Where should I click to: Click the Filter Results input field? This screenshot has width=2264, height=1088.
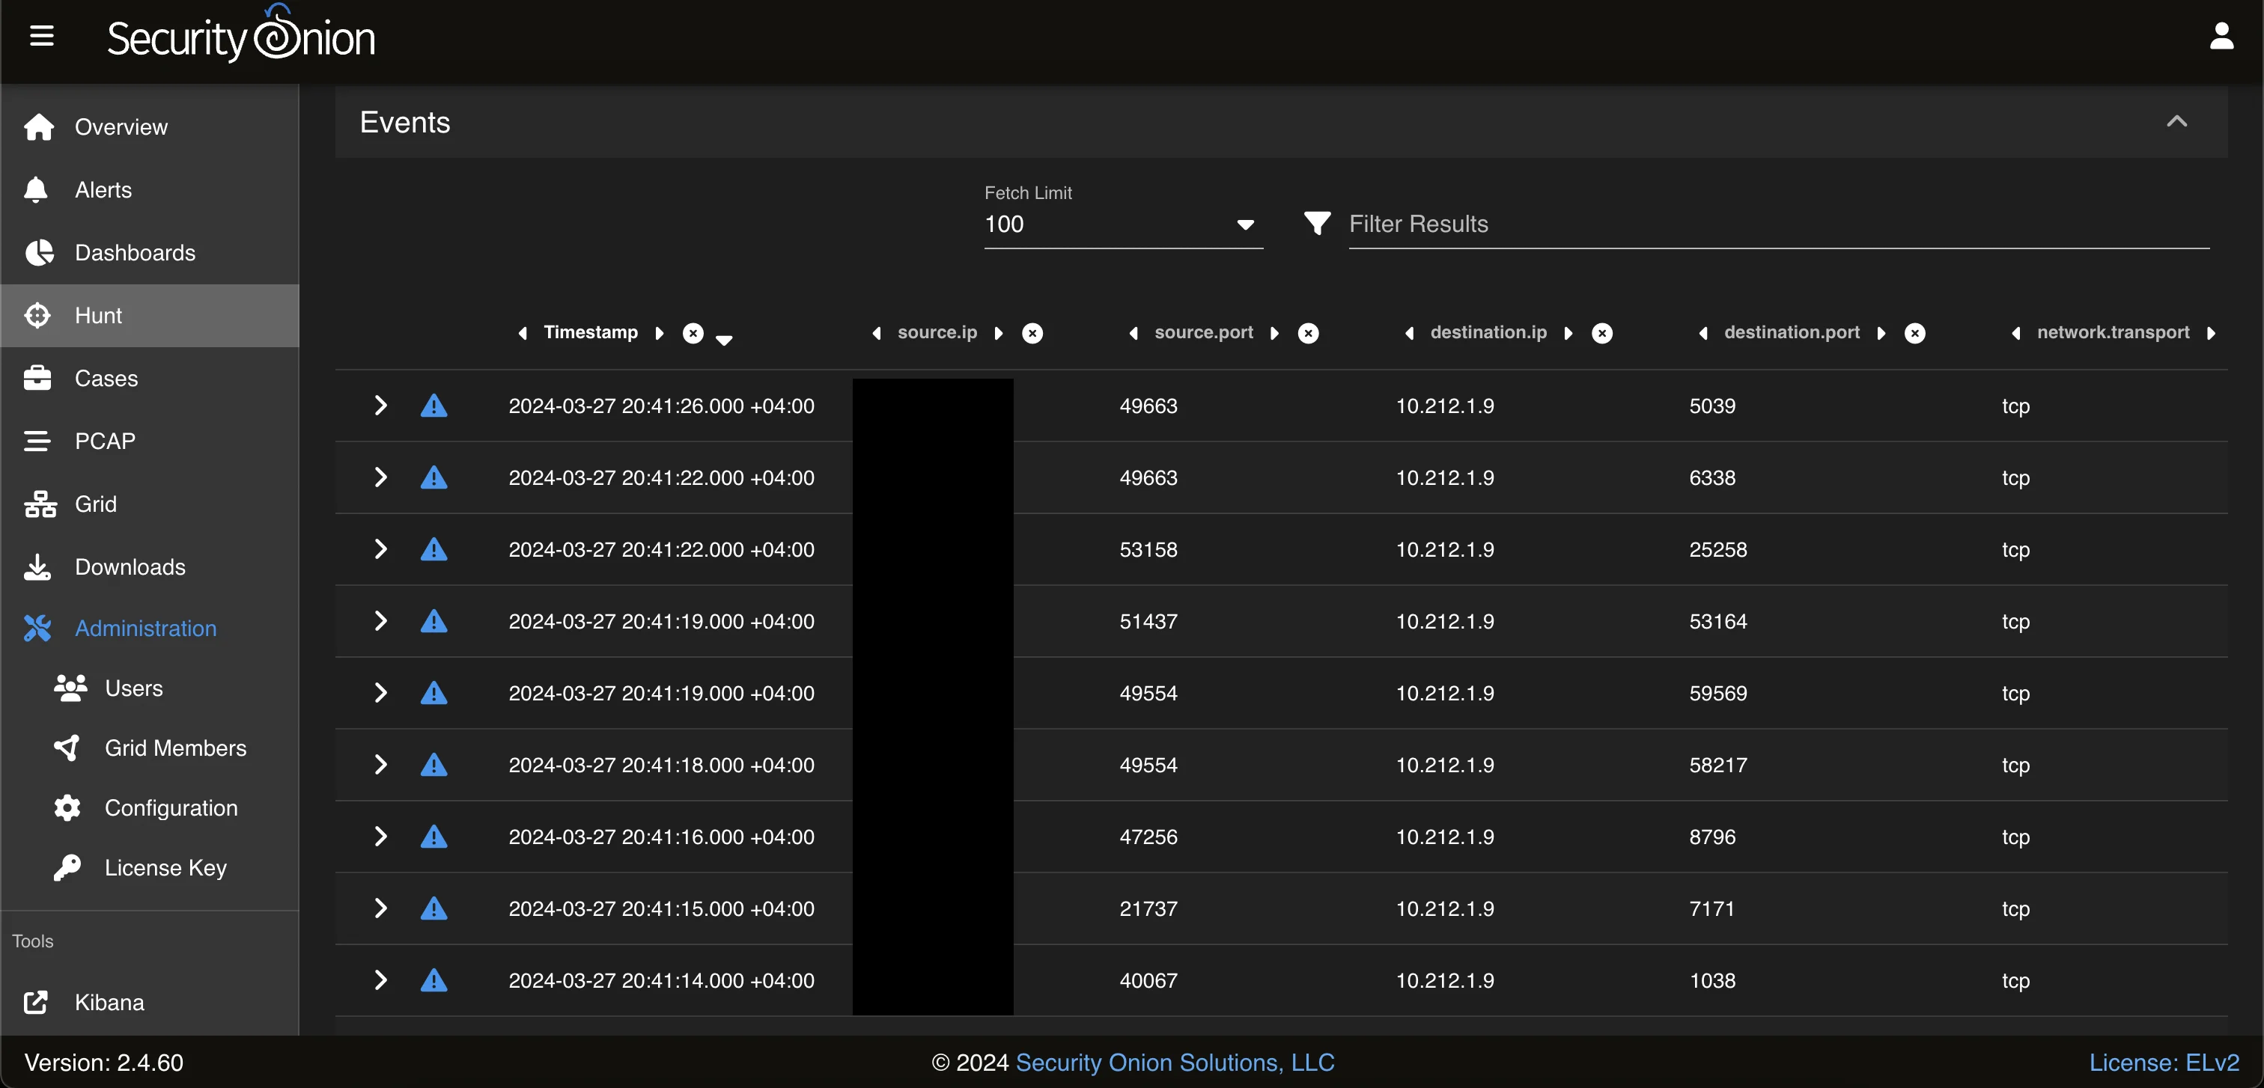click(1779, 224)
